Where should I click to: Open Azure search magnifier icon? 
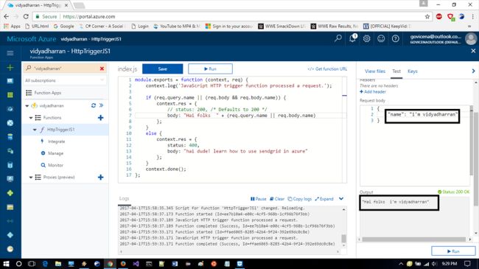(x=338, y=38)
